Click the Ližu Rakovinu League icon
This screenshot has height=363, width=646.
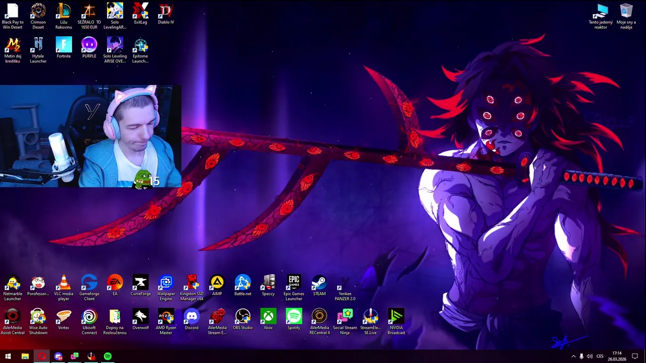[64, 16]
